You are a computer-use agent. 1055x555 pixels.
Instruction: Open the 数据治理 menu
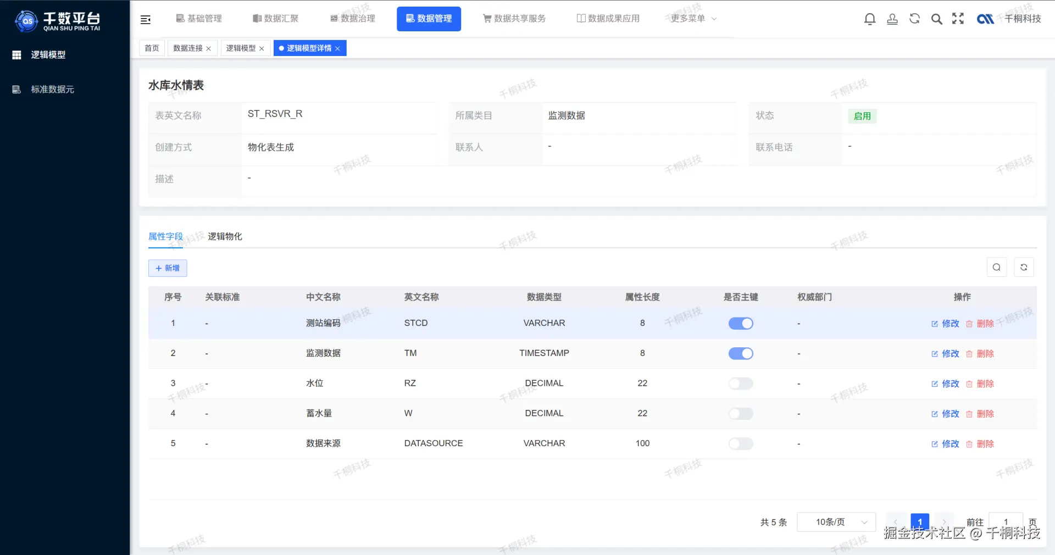pos(352,18)
